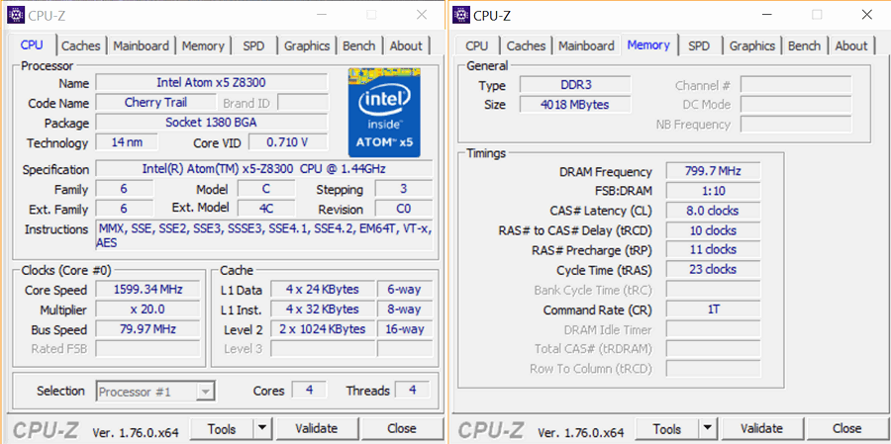Image resolution: width=891 pixels, height=444 pixels.
Task: Open Caches tab in right CPU-Z window
Action: pyautogui.click(x=527, y=46)
